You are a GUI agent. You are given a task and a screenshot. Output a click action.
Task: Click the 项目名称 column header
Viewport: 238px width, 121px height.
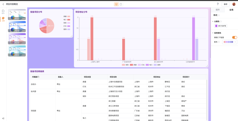[120, 77]
